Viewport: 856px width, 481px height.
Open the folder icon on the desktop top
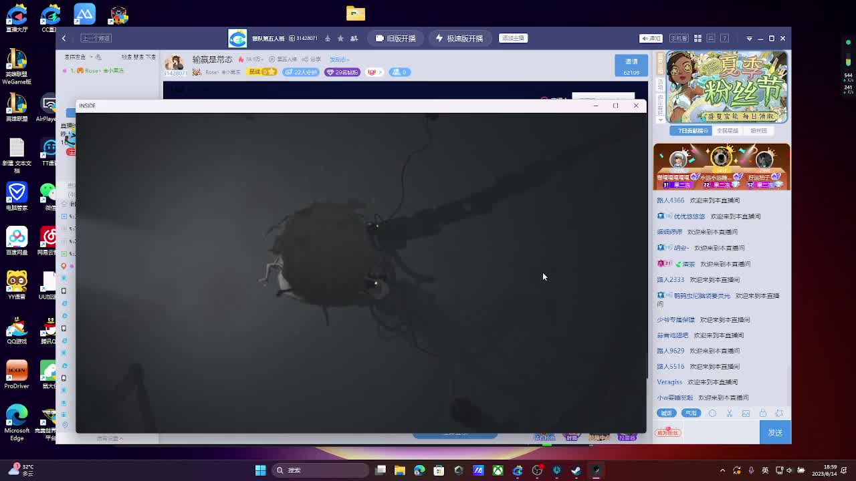point(356,13)
